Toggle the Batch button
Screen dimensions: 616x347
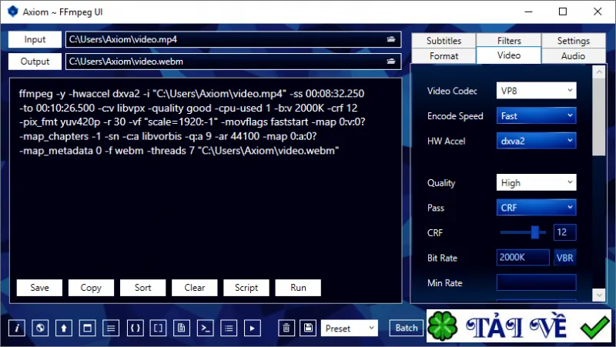tap(407, 329)
